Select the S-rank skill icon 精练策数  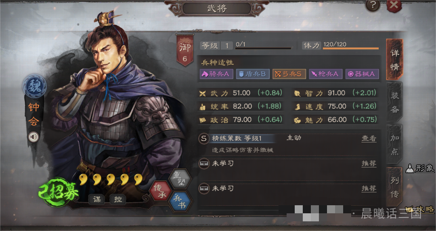click(x=204, y=138)
